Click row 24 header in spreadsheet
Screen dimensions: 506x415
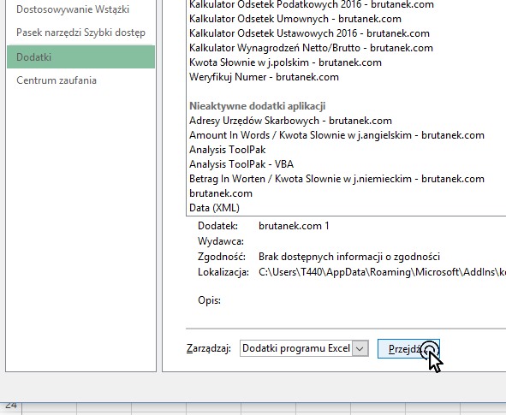tap(10, 406)
